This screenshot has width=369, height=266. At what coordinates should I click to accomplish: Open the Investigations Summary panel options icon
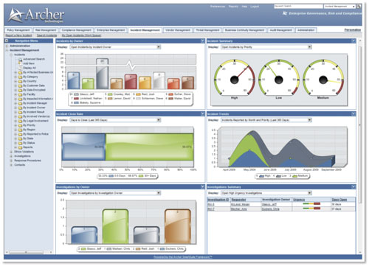point(354,187)
